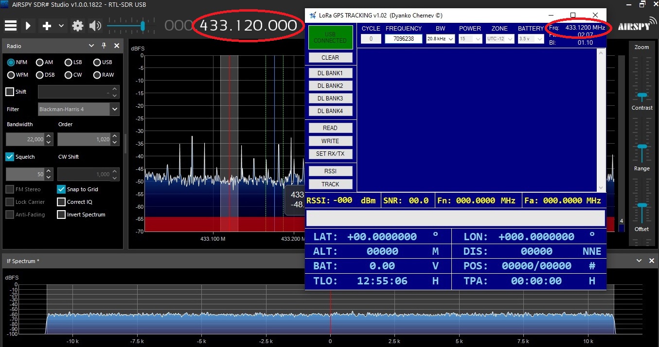659x347 pixels.
Task: Collapse the IF Spectrum panel chevron
Action: click(x=640, y=261)
